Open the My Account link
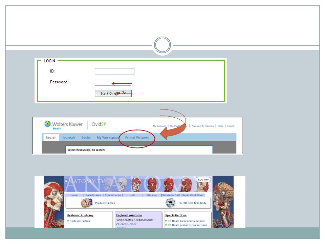This screenshot has height=244, width=325. 159,126
